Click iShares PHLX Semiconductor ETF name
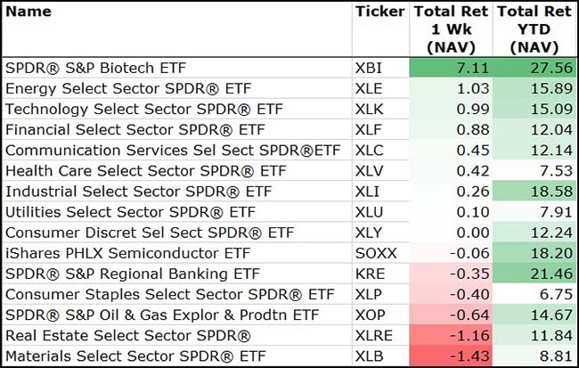The image size is (579, 368). pos(116,252)
